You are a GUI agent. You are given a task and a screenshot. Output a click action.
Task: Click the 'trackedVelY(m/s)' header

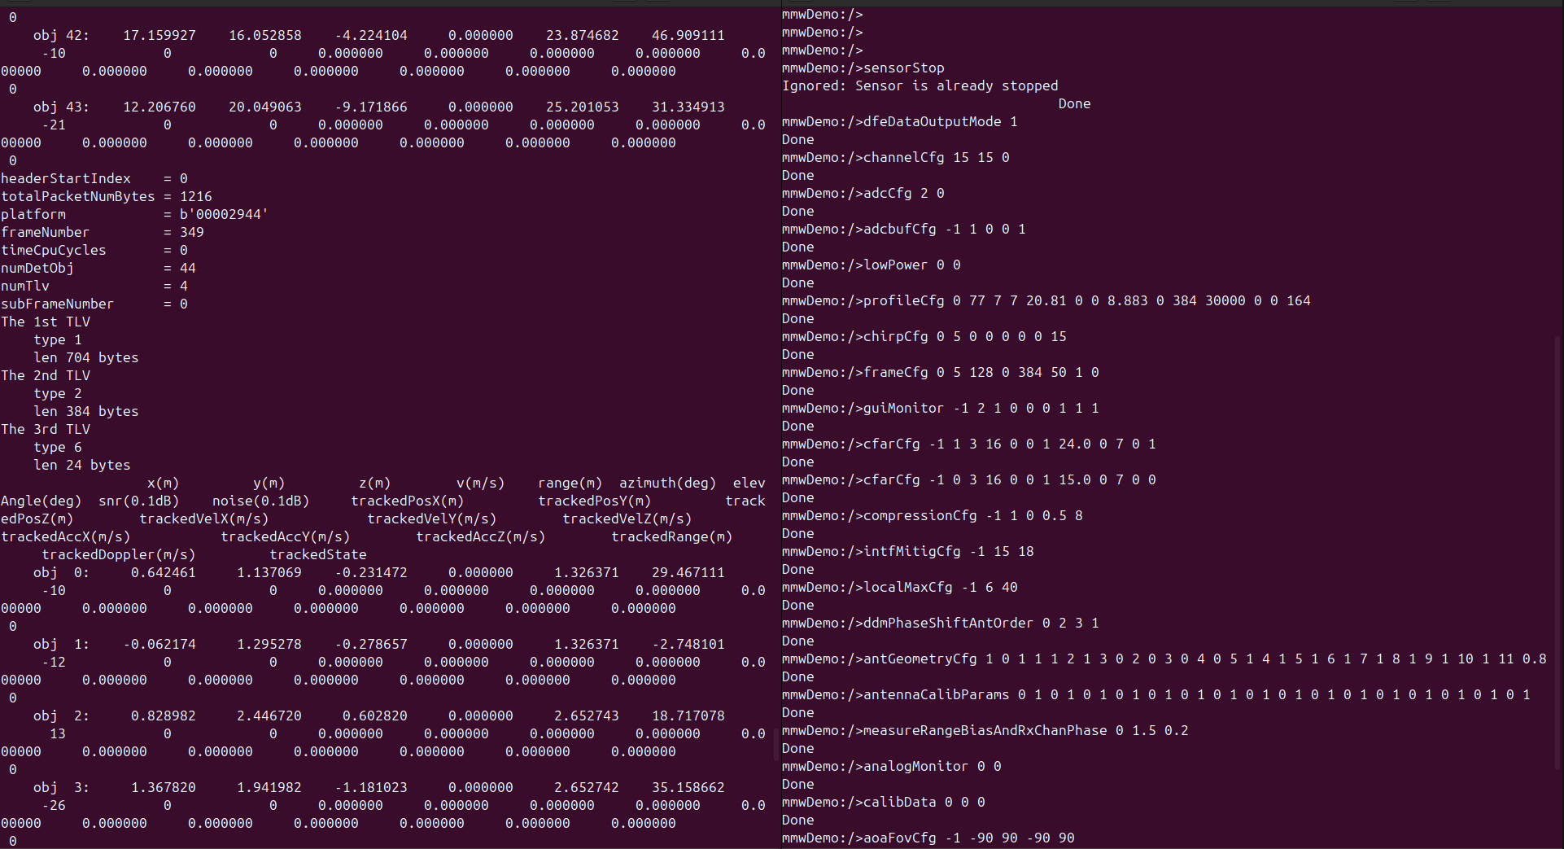tap(432, 519)
